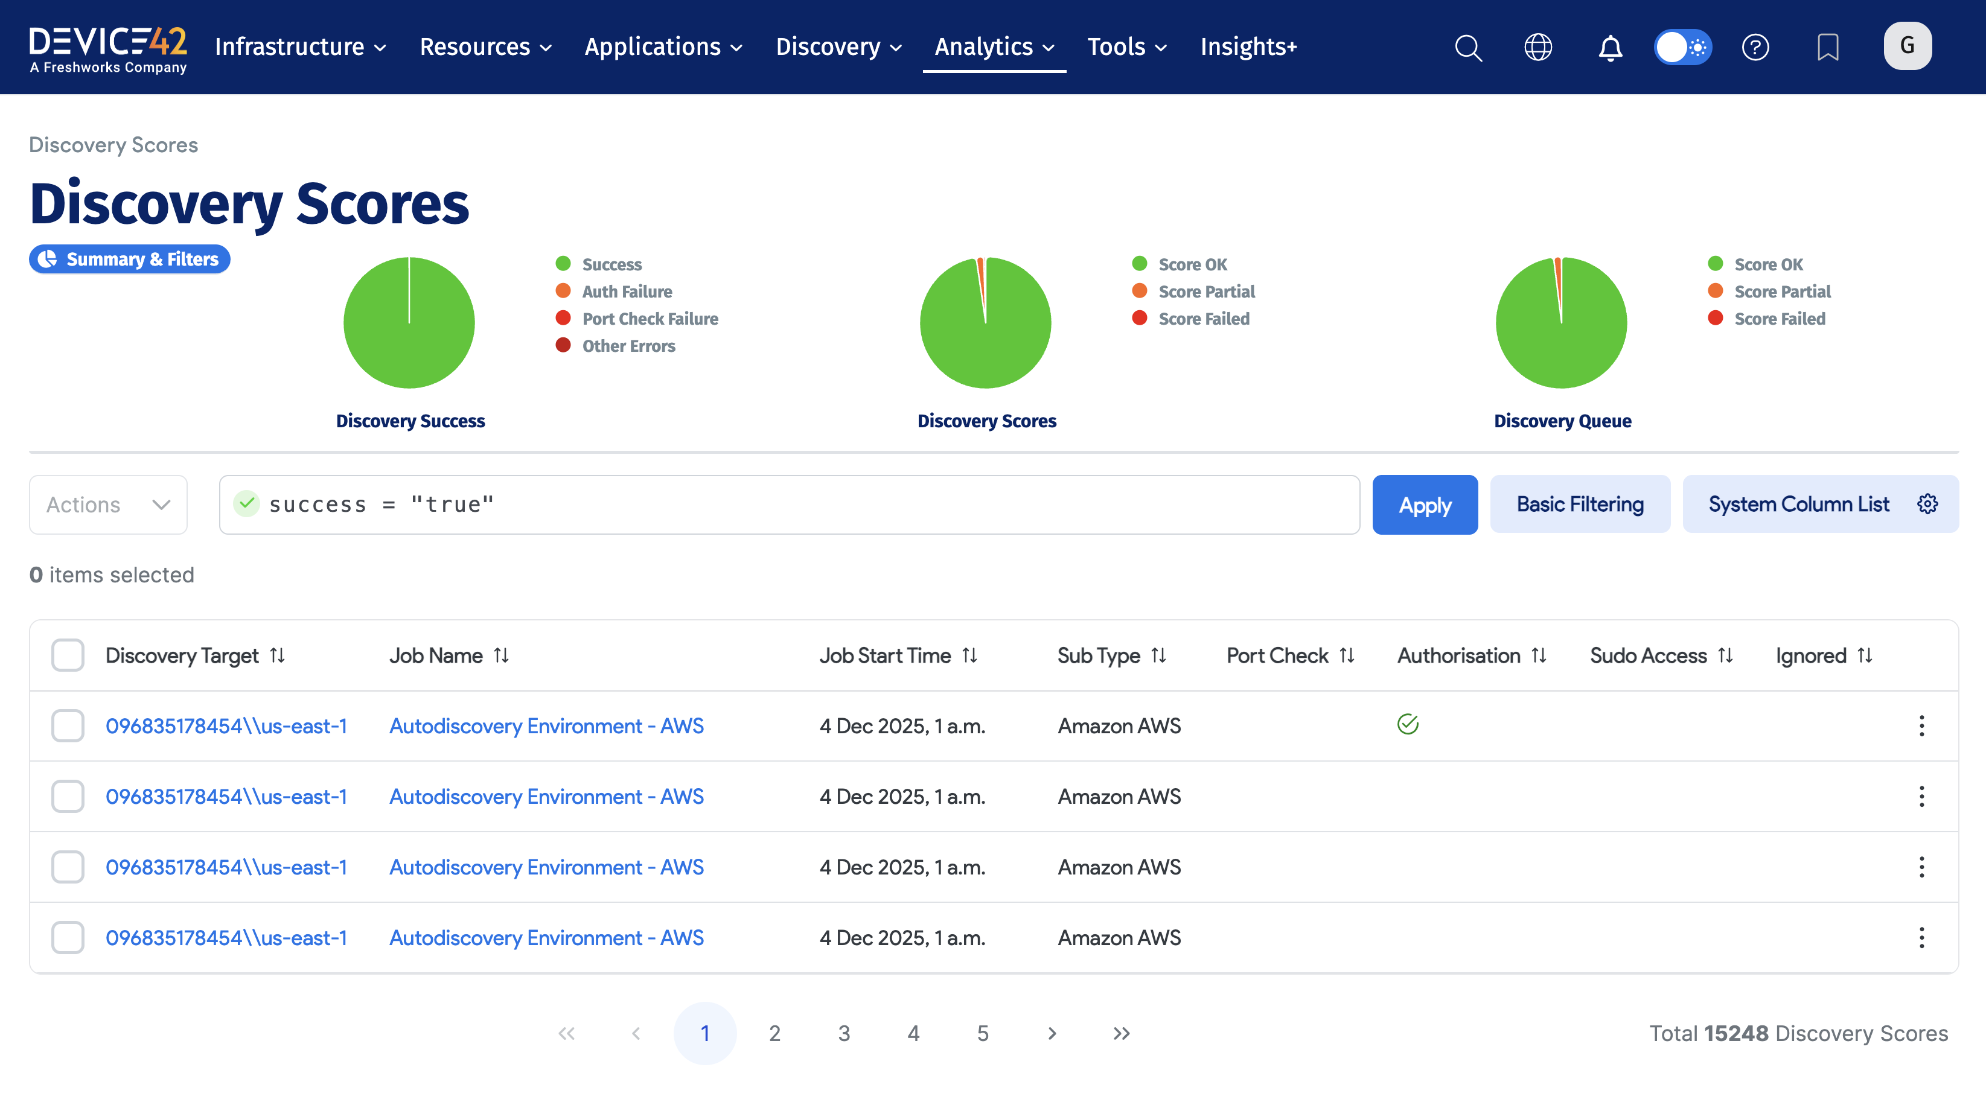1986x1102 pixels.
Task: Click the globe language icon
Action: coord(1539,47)
